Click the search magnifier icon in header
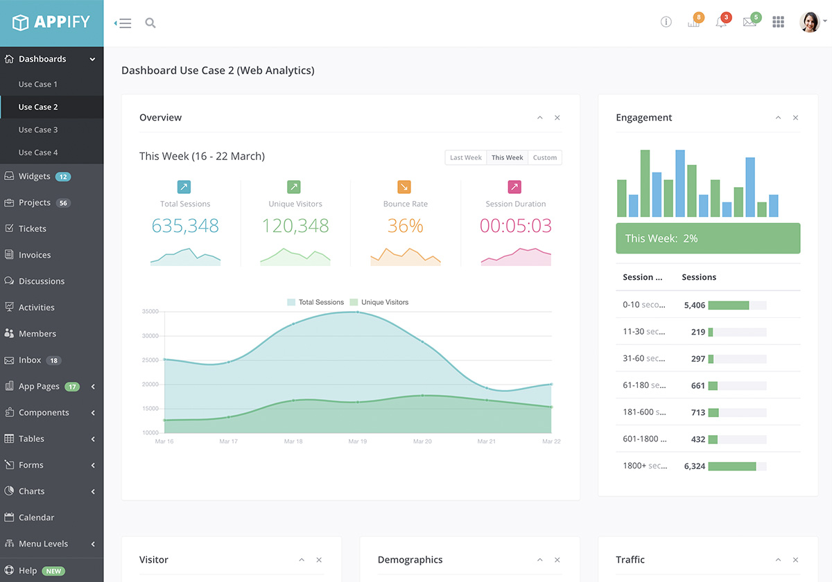832x582 pixels. (150, 23)
